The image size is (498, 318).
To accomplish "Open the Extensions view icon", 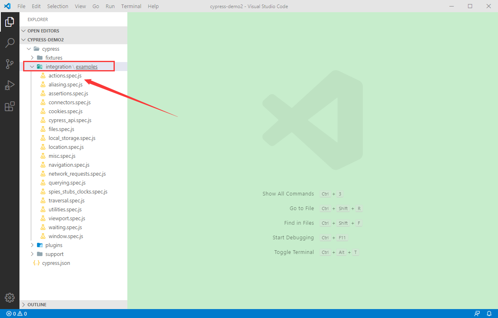I will (10, 106).
